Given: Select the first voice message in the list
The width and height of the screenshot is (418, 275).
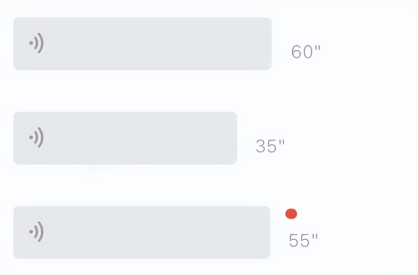Looking at the screenshot, I should coord(143,44).
